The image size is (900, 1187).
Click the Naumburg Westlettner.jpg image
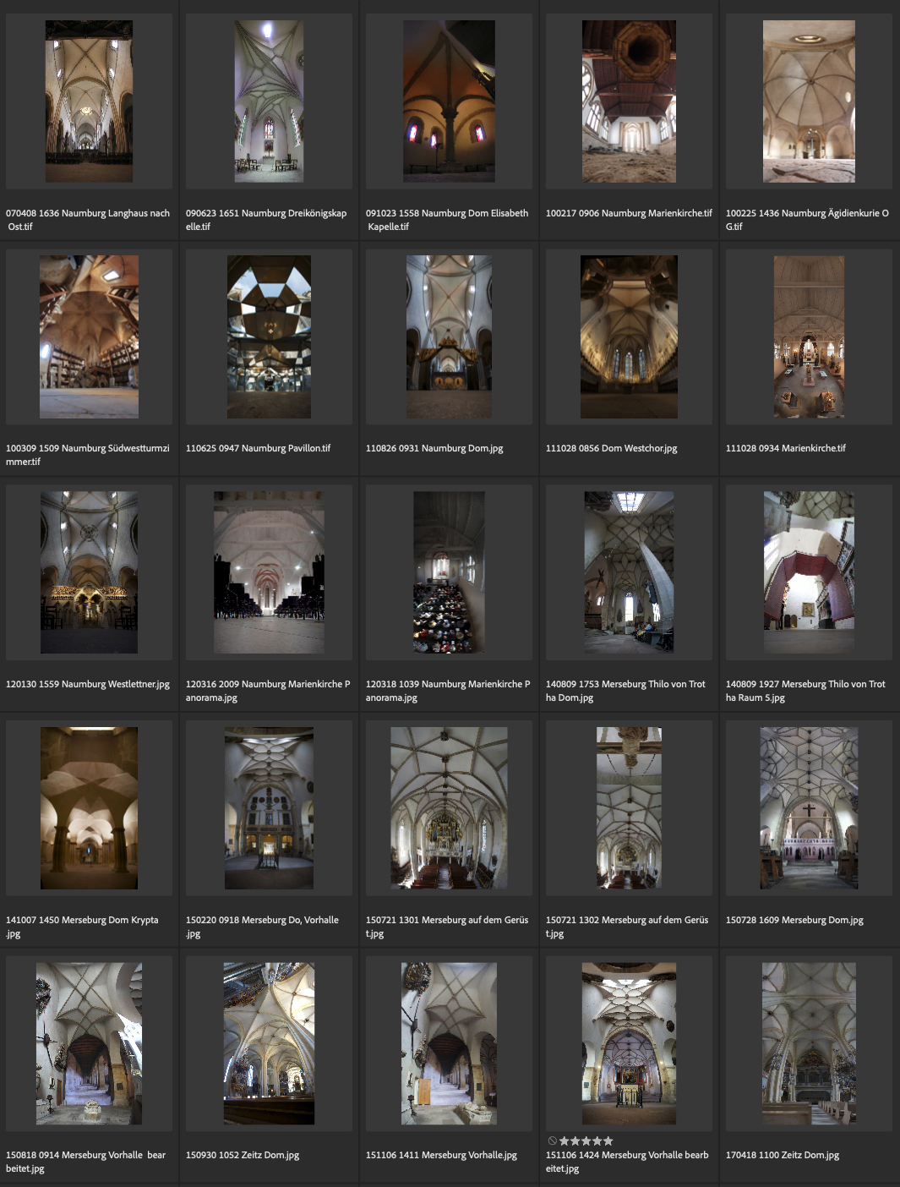pyautogui.click(x=89, y=572)
